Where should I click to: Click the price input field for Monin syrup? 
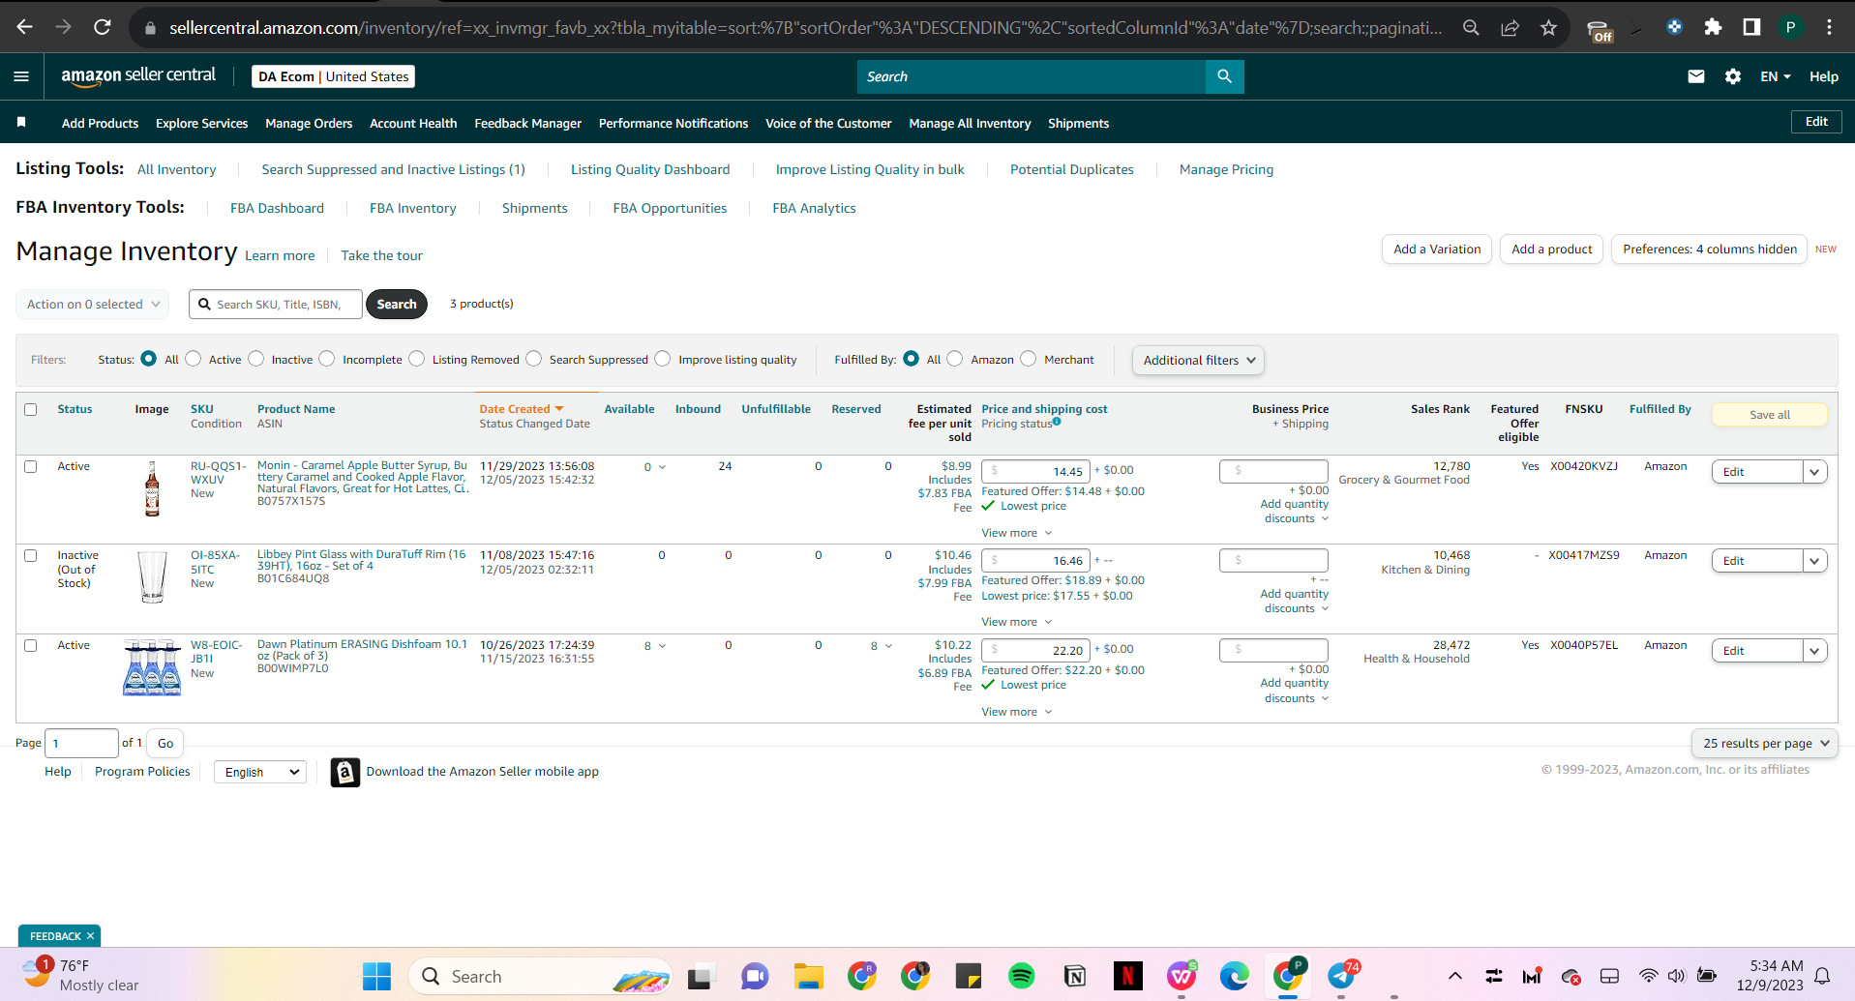point(1035,471)
